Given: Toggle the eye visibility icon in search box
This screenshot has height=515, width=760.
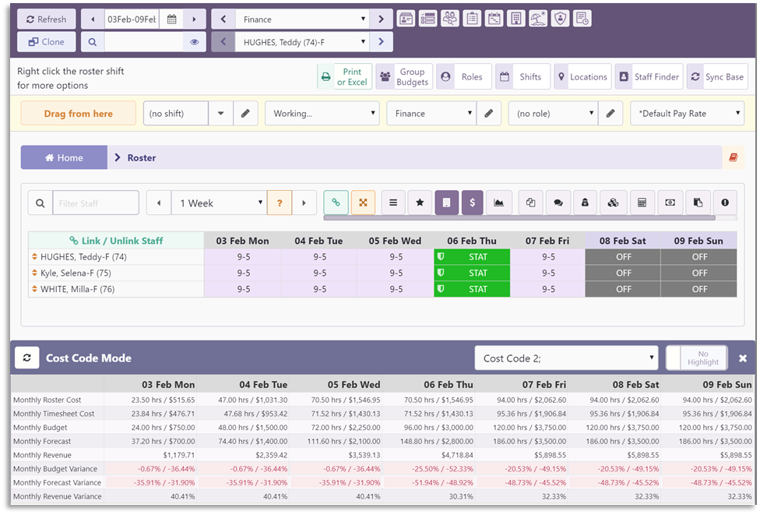Looking at the screenshot, I should [x=195, y=42].
